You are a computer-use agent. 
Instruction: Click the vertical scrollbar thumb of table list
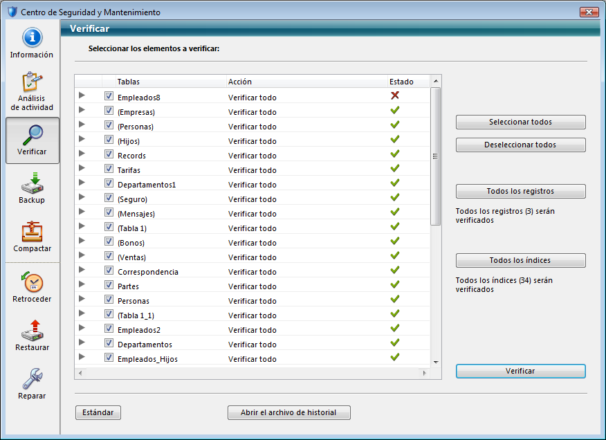(x=436, y=156)
